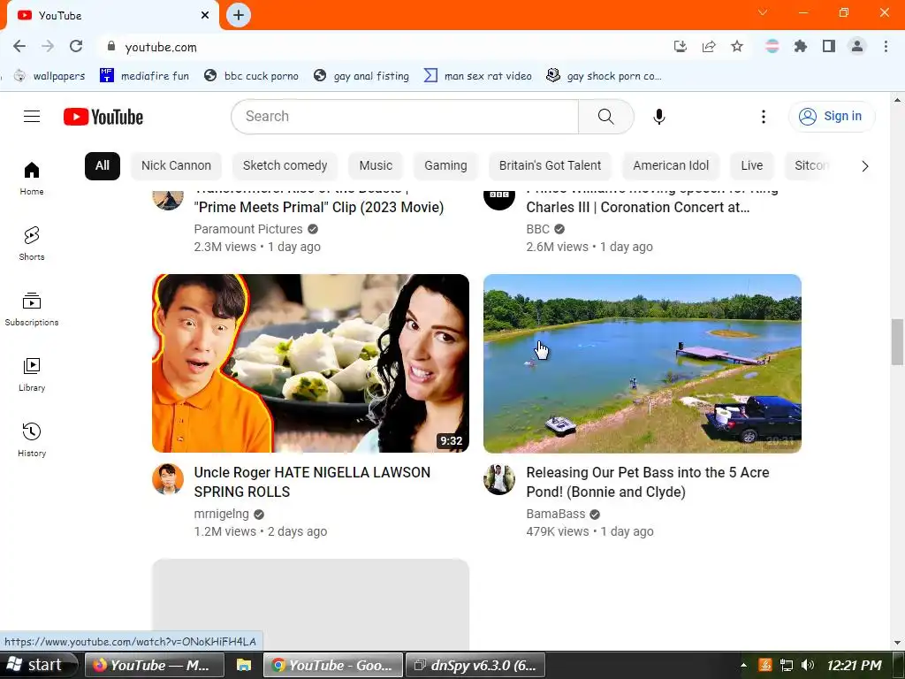Image resolution: width=905 pixels, height=679 pixels.
Task: Open the tab search dropdown chevron
Action: (x=763, y=12)
